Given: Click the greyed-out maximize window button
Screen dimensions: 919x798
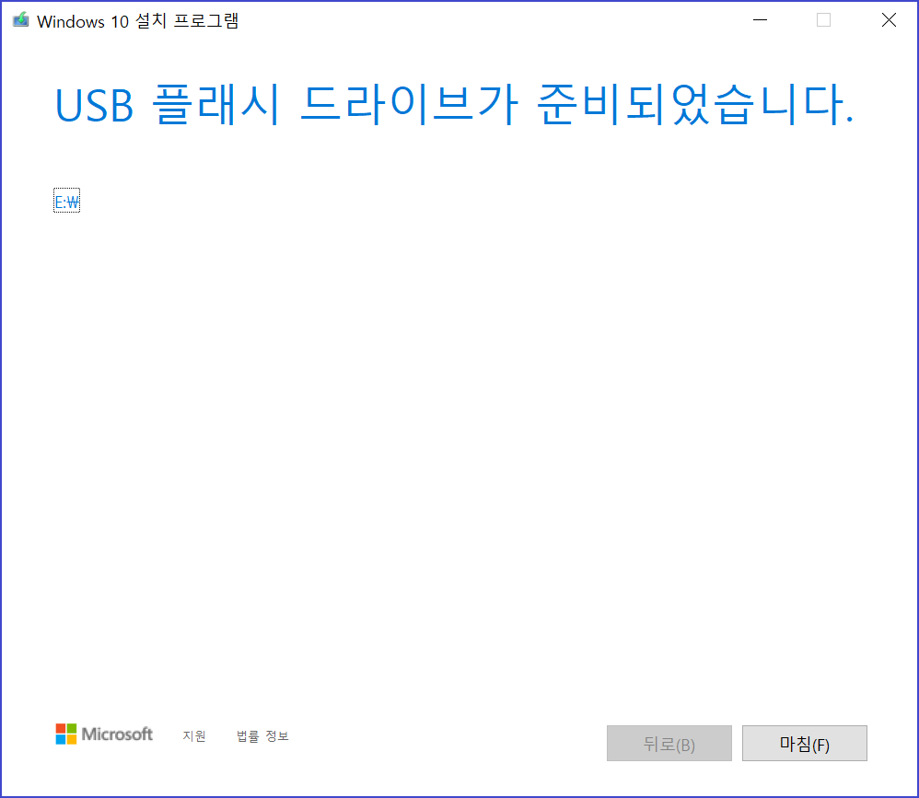Looking at the screenshot, I should point(823,20).
